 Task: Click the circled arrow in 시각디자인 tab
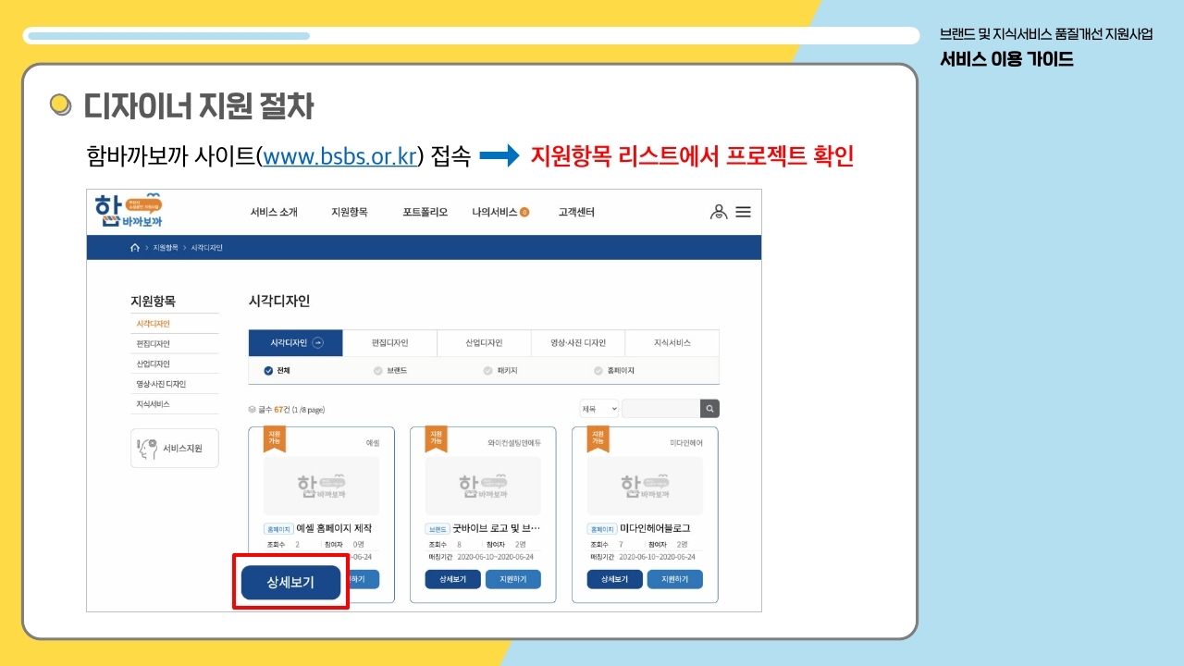pyautogui.click(x=318, y=343)
